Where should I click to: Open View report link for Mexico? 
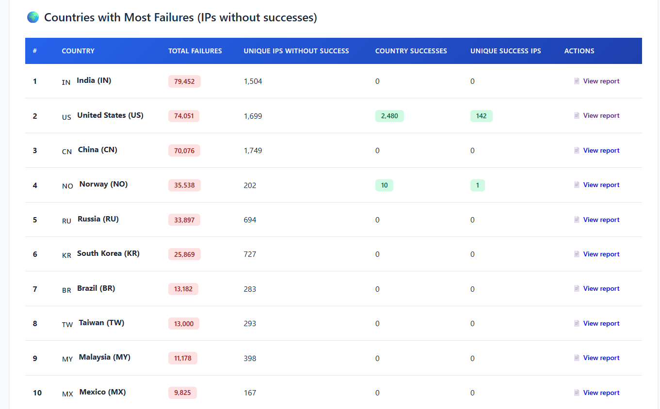pos(601,393)
